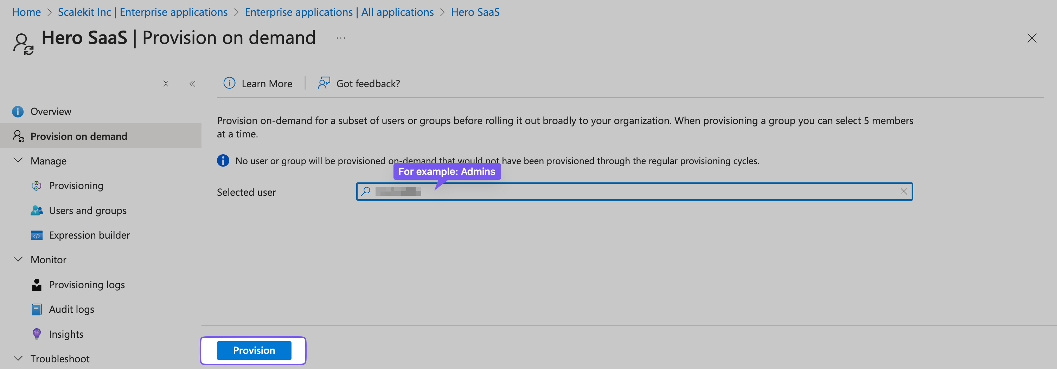The width and height of the screenshot is (1057, 369).
Task: Select Provision on demand in the sidebar
Action: click(79, 136)
